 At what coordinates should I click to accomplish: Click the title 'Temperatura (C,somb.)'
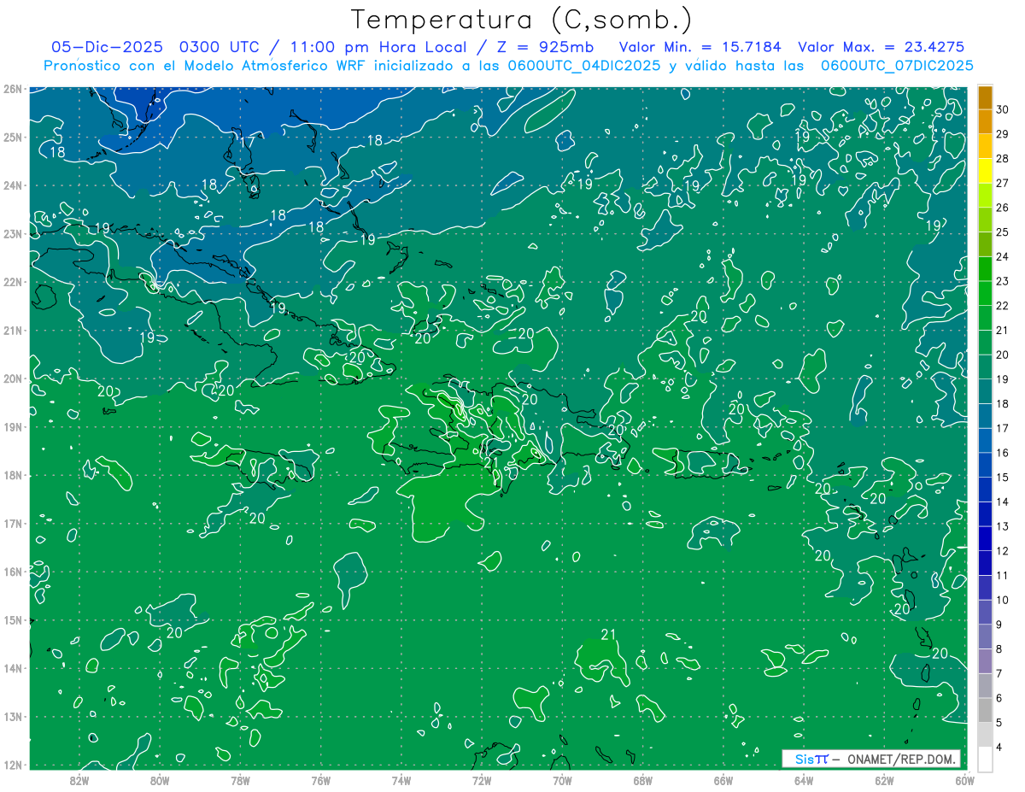point(522,21)
